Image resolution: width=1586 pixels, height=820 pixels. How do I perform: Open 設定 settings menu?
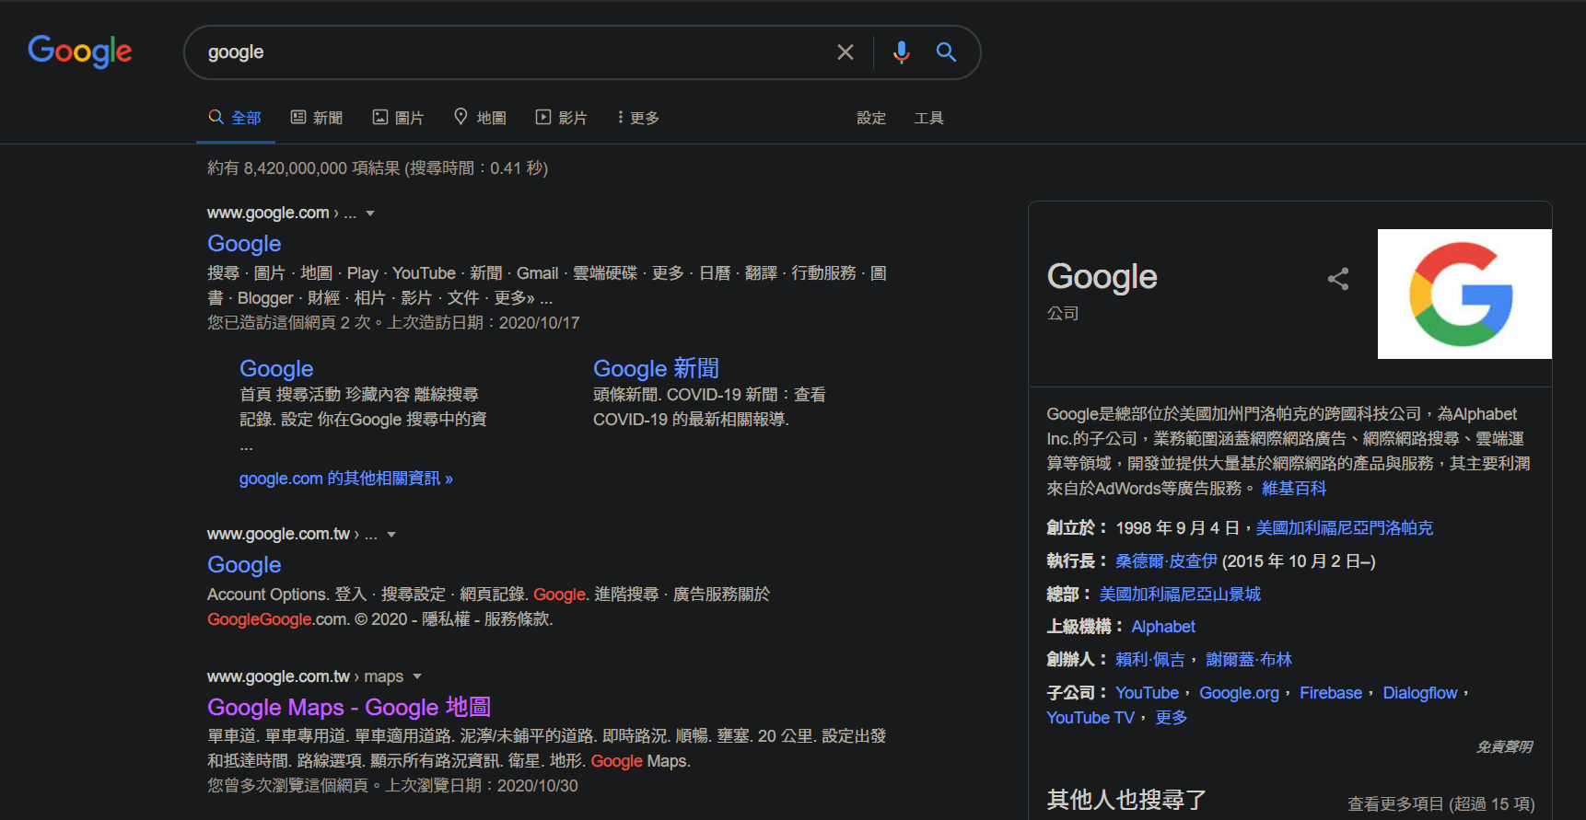(871, 118)
